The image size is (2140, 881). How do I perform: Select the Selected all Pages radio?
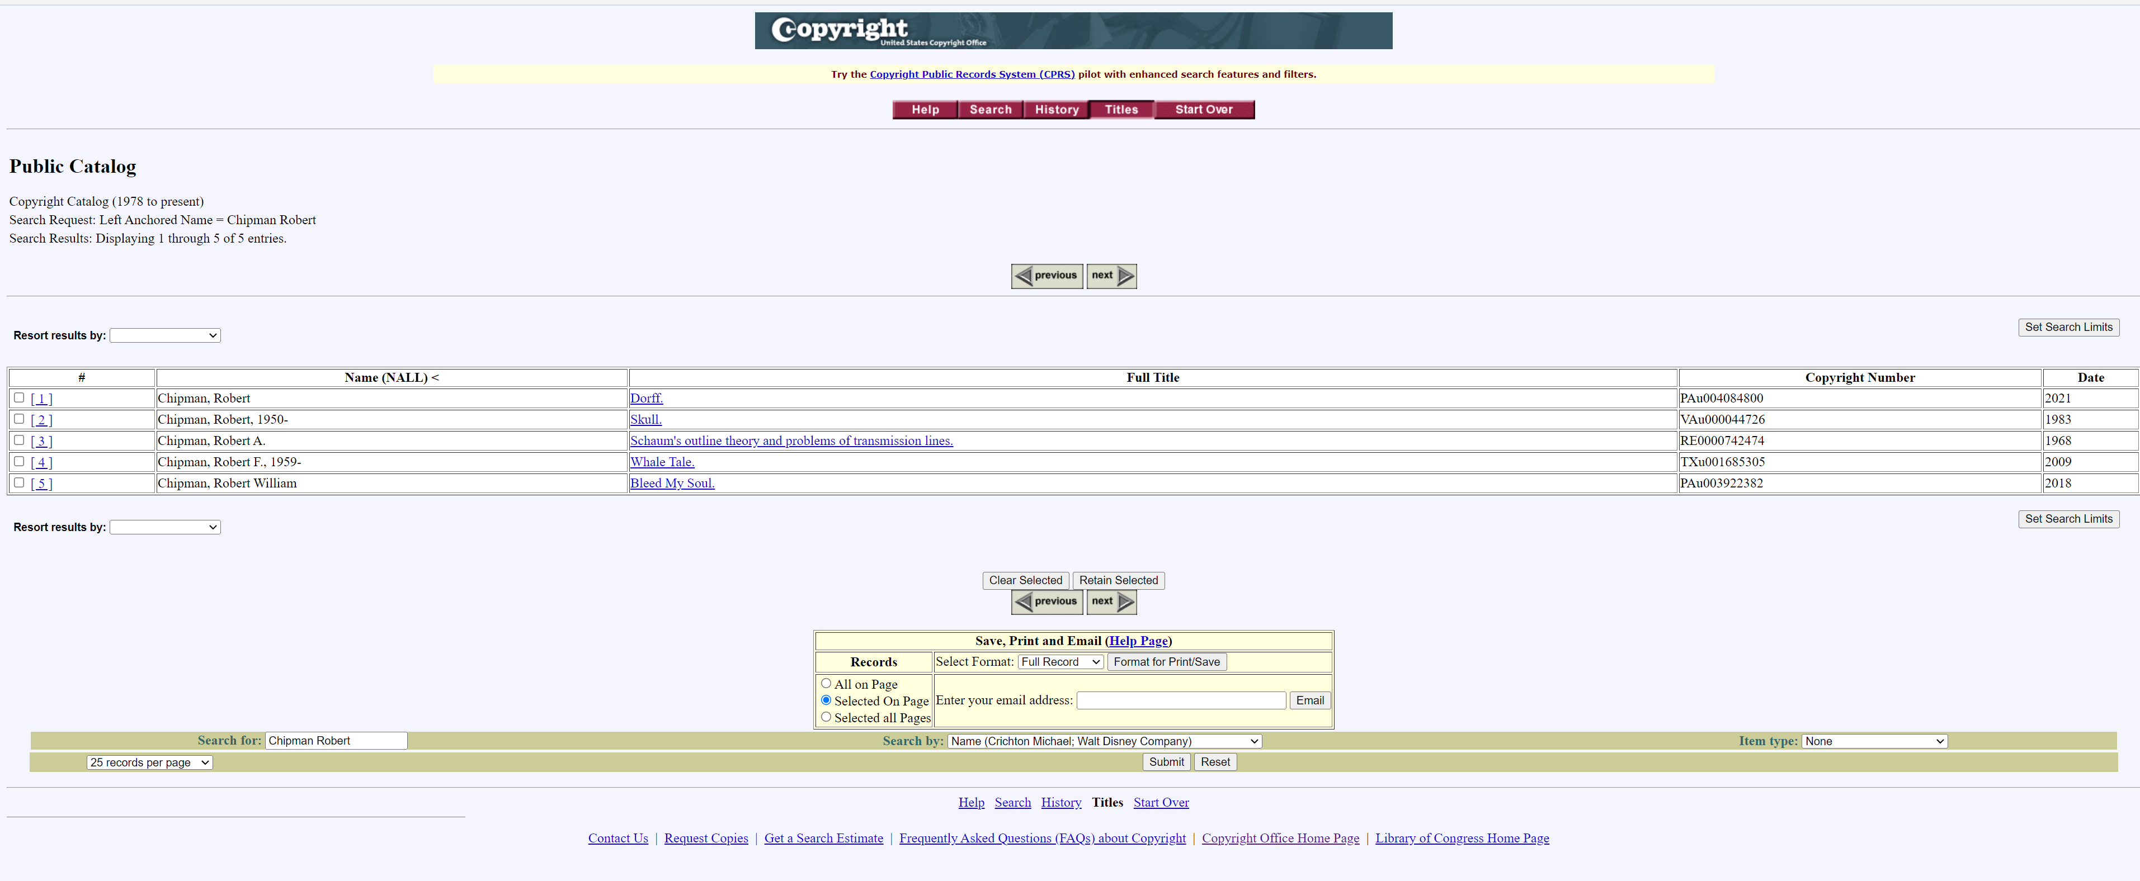pos(826,717)
